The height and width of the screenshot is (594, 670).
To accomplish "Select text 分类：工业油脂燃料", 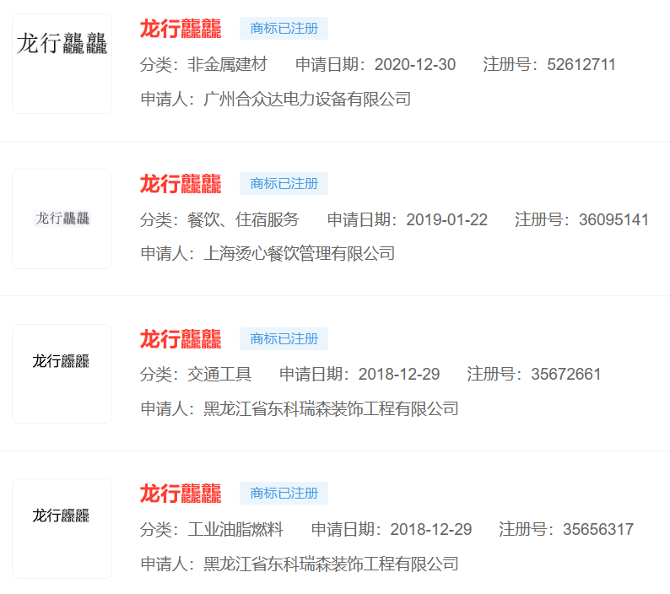I will tap(212, 530).
